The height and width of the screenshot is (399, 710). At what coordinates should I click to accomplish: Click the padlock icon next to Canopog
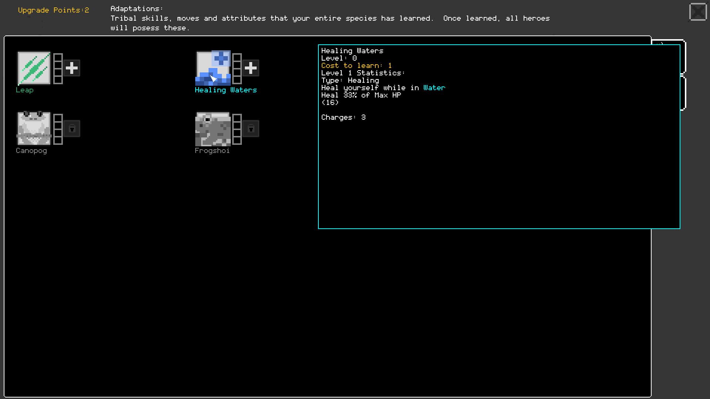click(x=72, y=128)
